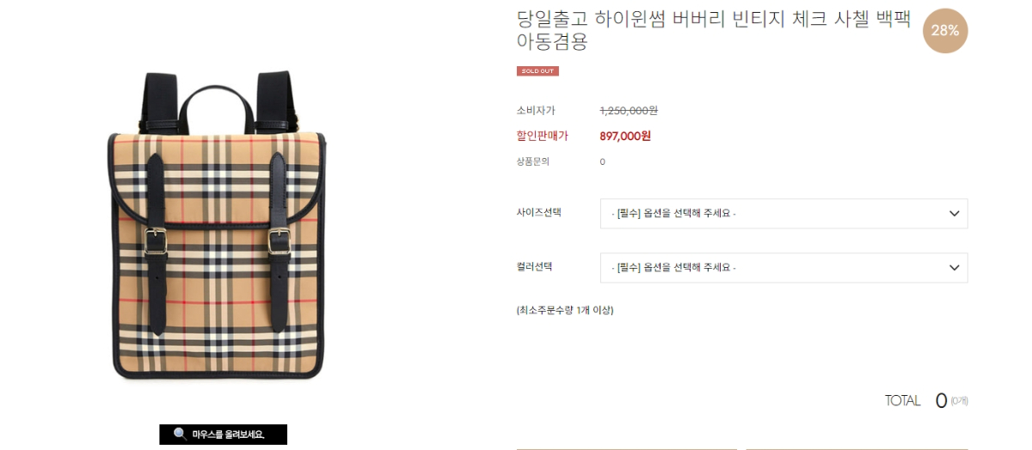Image resolution: width=1032 pixels, height=450 pixels.
Task: Click the 최소주문수량 1개 이상 note
Action: [565, 310]
